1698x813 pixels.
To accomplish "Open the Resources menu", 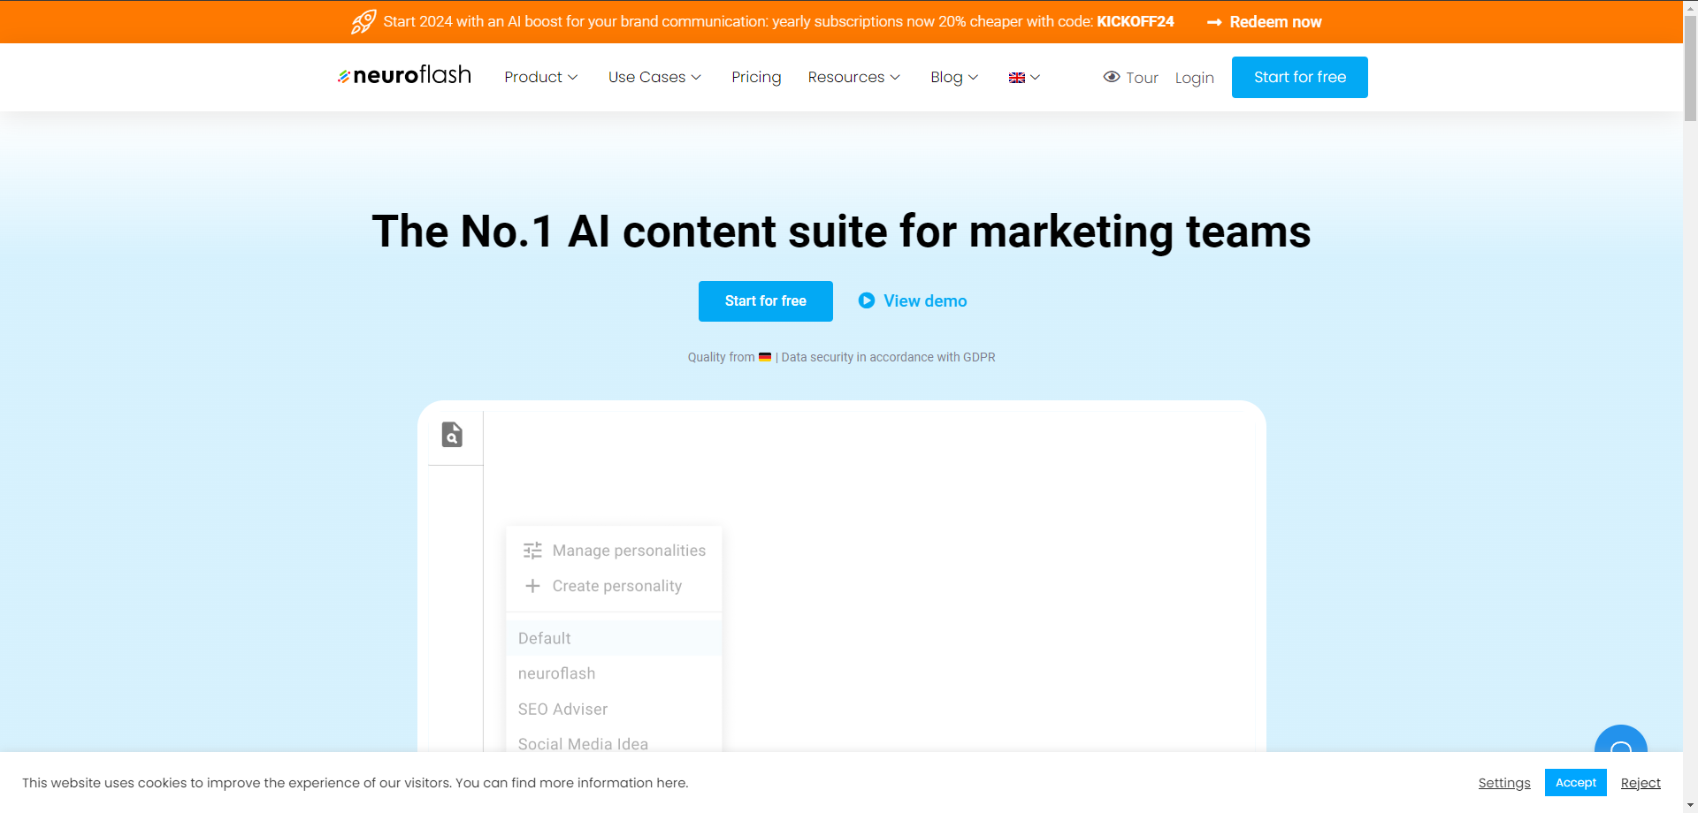I will coord(853,77).
